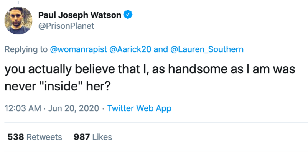The height and width of the screenshot is (156, 308).
Task: Open the @Aarick20 mention link
Action: (130, 49)
